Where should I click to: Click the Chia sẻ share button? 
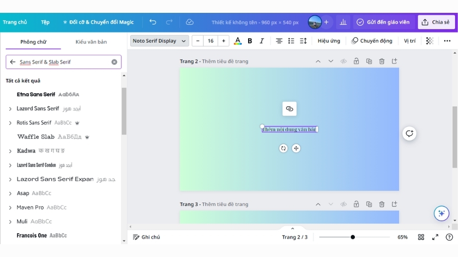tap(436, 22)
